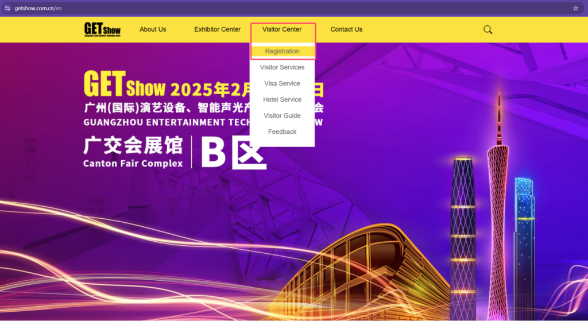This screenshot has height=321, width=588.
Task: Click the large B区 banner text
Action: [234, 153]
